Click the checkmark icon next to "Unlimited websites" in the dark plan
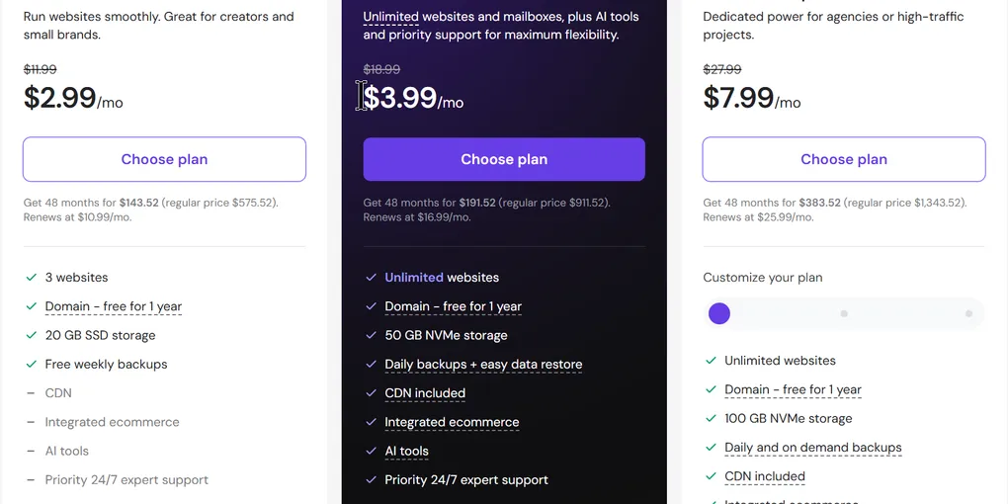This screenshot has height=504, width=1008. 371,278
